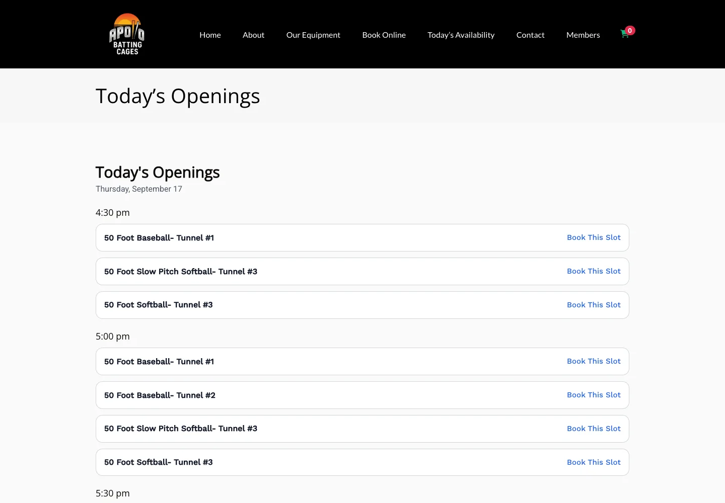This screenshot has height=503, width=725.
Task: Book 5:00 pm 50 Foot Baseball Tunnel #1
Action: point(594,361)
